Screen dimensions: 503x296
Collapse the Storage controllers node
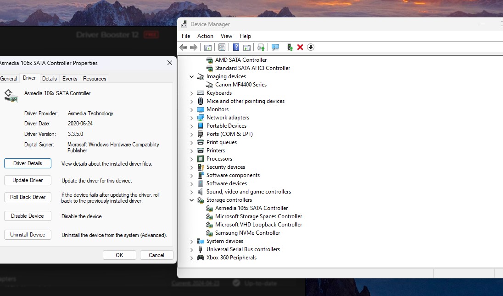click(x=191, y=200)
